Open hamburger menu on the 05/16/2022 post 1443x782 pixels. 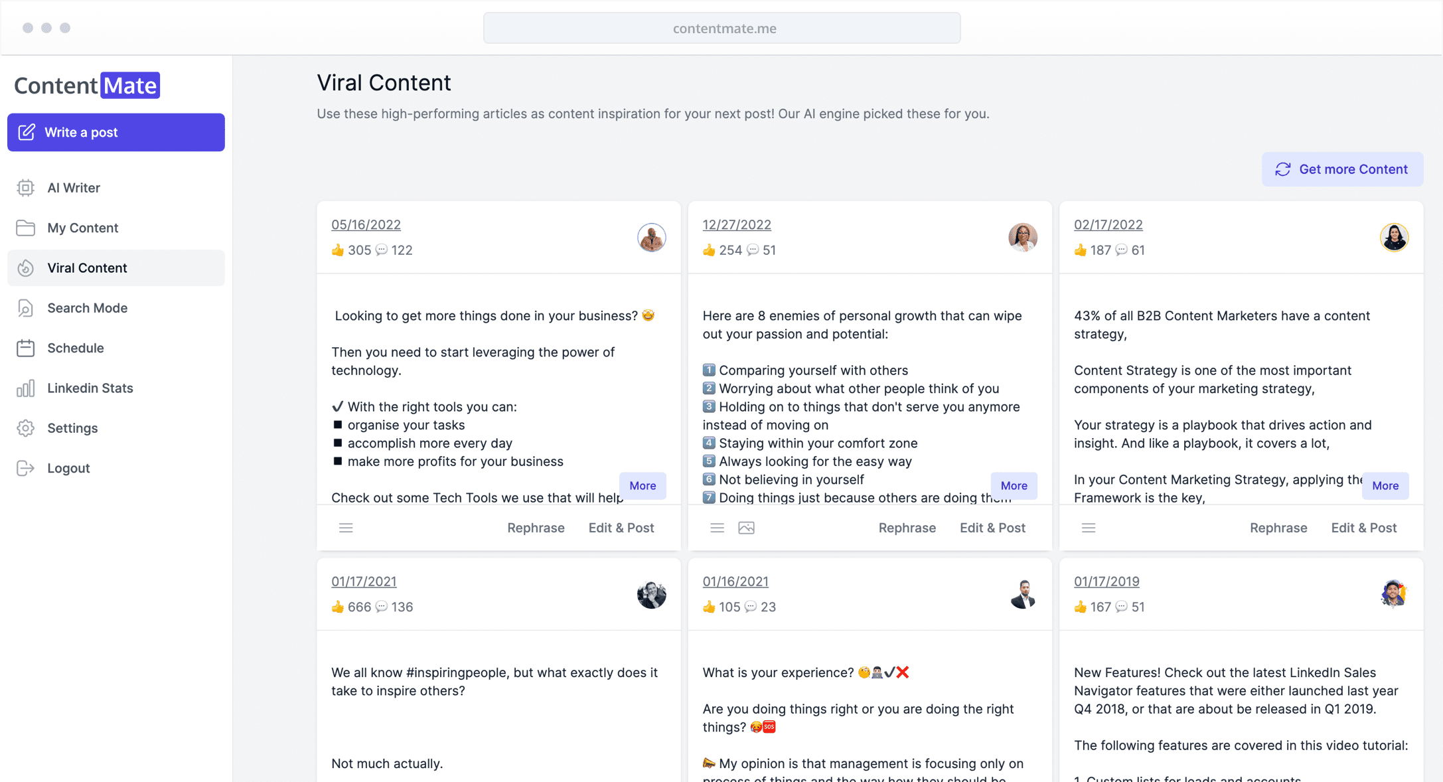click(x=346, y=528)
